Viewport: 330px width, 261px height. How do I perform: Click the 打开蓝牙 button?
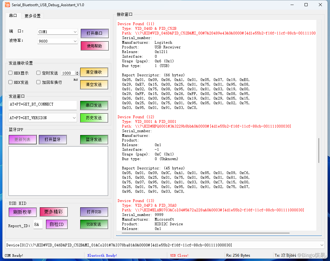(53, 140)
